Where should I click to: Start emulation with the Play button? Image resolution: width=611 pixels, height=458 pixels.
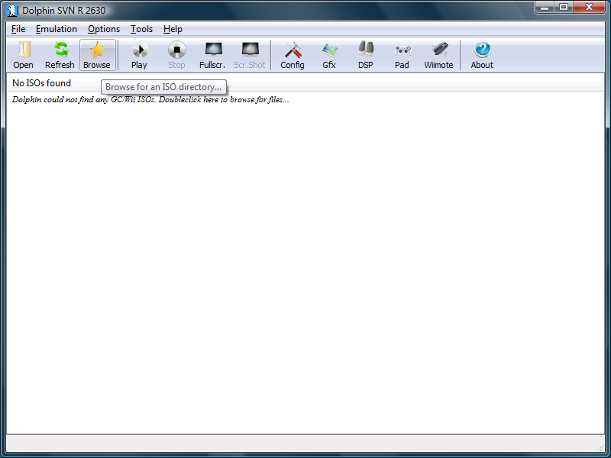[139, 55]
